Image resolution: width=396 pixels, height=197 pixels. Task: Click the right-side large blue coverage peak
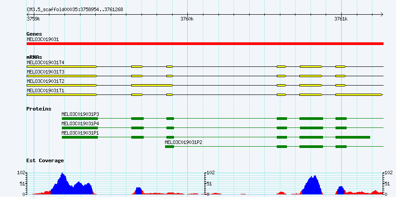pyautogui.click(x=313, y=185)
